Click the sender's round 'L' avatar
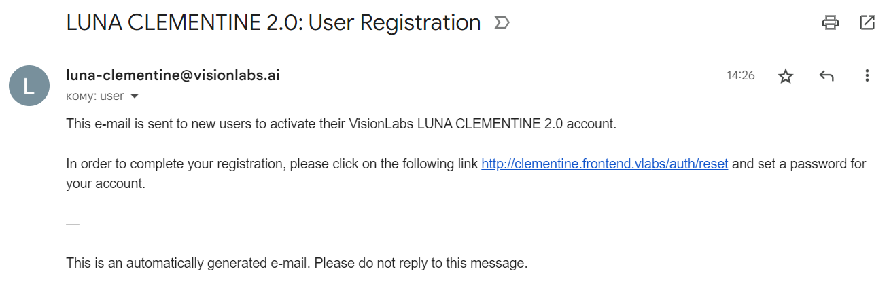 (29, 86)
